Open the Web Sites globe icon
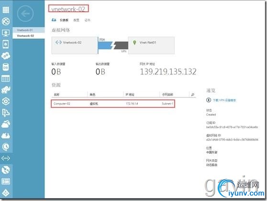This screenshot has height=201, width=267. click(x=6, y=21)
